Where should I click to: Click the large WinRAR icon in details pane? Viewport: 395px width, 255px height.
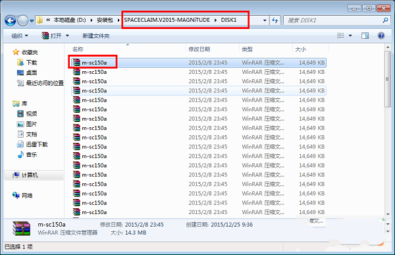22,229
